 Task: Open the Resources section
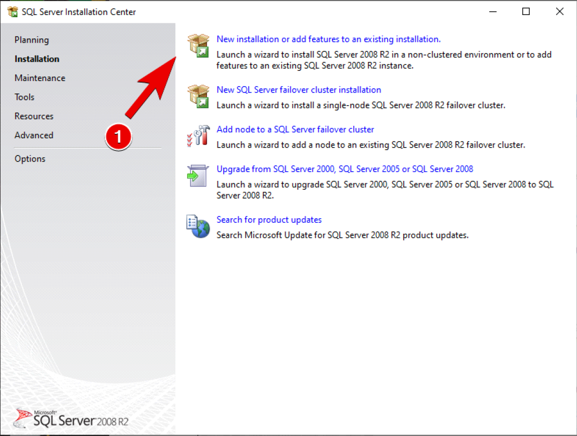click(34, 116)
